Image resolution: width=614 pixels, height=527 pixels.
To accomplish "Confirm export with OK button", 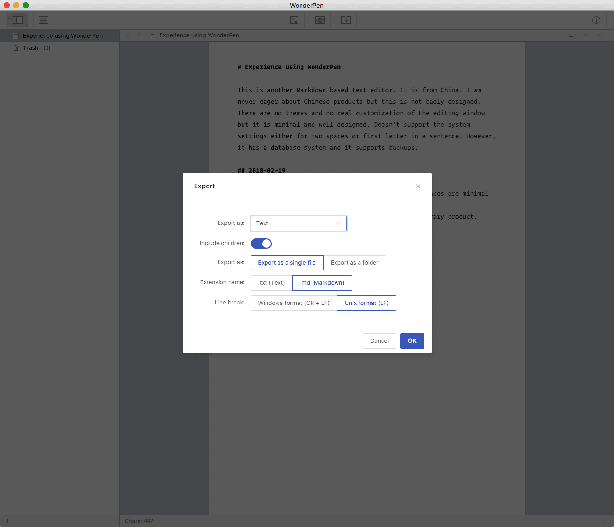I will 412,341.
